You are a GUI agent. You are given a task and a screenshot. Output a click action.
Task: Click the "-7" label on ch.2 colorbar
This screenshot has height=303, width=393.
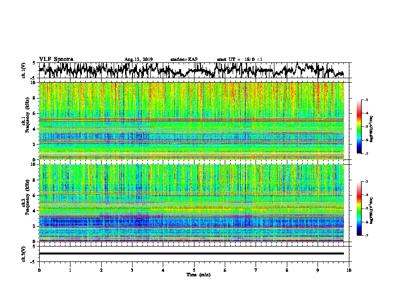coord(366,235)
